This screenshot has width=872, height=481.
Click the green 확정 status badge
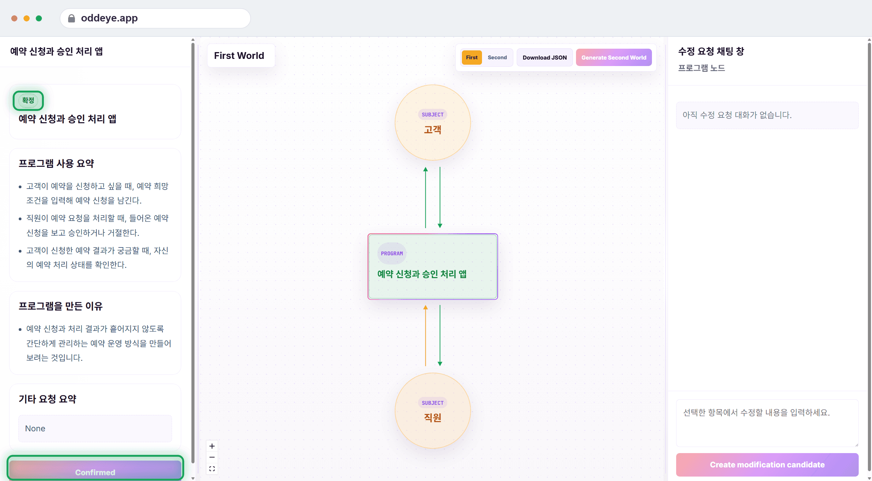coord(28,100)
